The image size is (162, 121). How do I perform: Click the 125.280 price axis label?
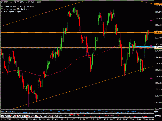point(158,44)
